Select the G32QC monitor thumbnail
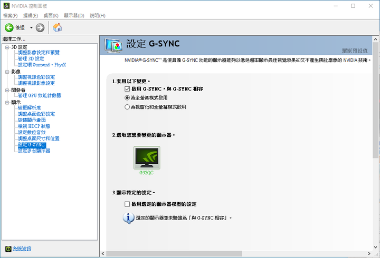Image resolution: width=380 pixels, height=258 pixels. (147, 157)
